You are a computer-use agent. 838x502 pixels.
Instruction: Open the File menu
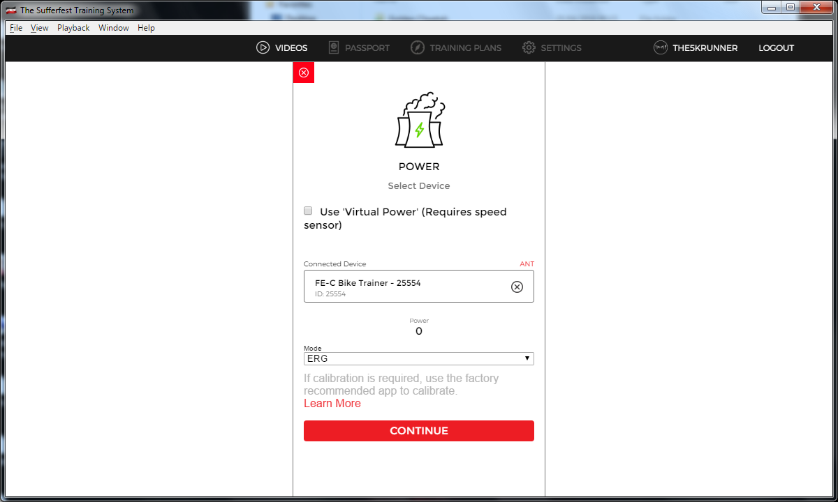pyautogui.click(x=16, y=28)
